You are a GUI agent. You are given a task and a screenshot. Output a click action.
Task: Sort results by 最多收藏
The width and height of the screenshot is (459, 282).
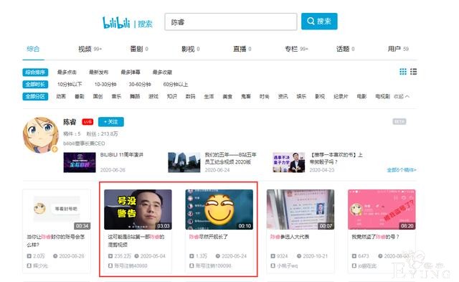point(162,72)
